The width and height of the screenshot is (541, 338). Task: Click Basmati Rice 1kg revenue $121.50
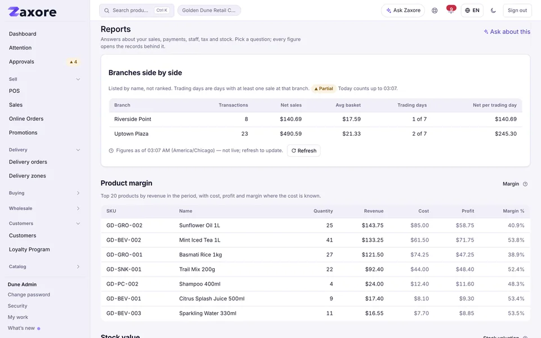point(373,255)
